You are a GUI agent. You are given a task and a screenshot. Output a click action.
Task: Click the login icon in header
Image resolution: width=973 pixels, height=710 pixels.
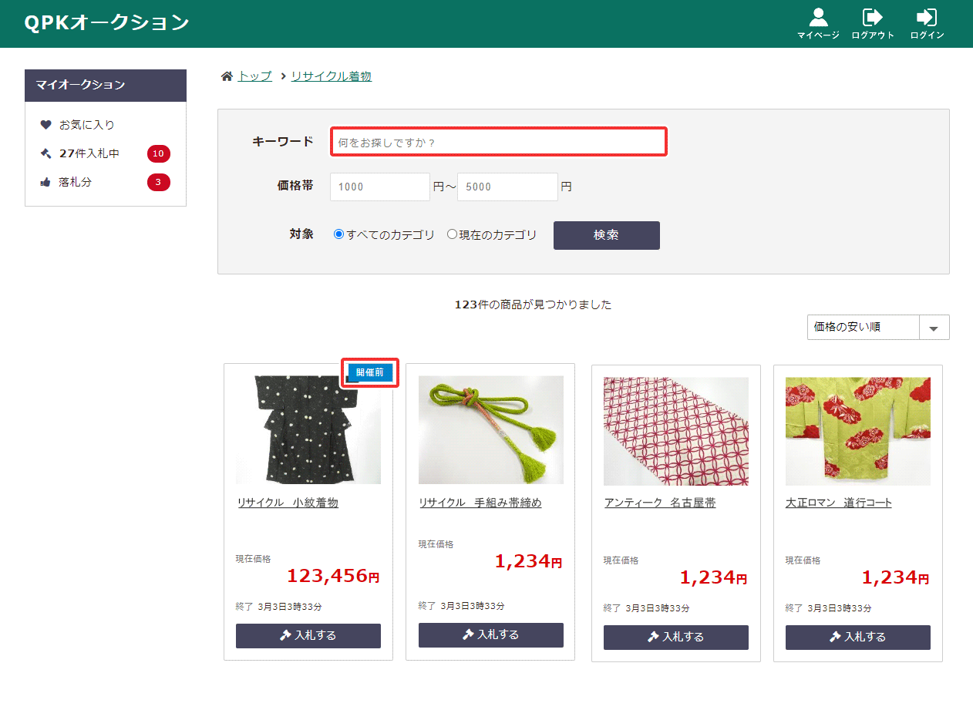point(927,18)
